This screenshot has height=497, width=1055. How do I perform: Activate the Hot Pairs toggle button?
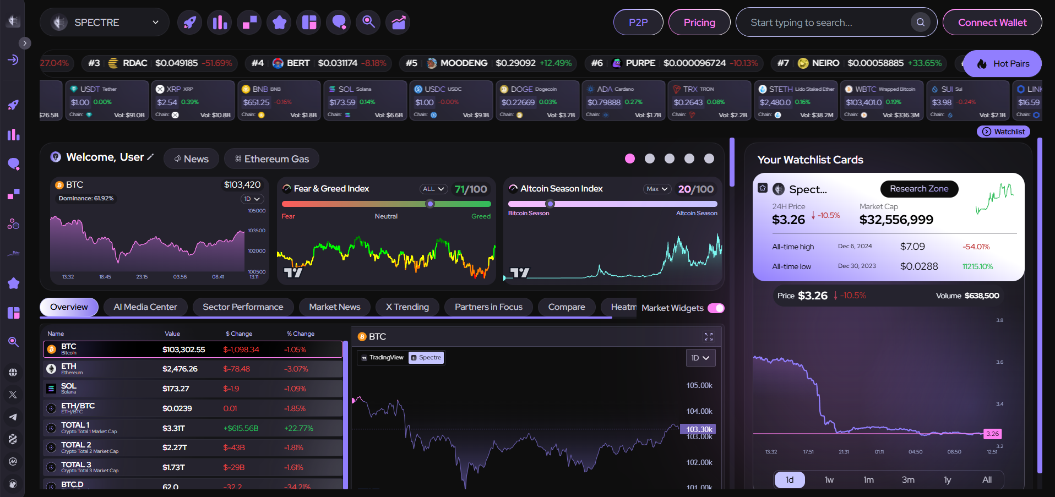click(x=1002, y=63)
